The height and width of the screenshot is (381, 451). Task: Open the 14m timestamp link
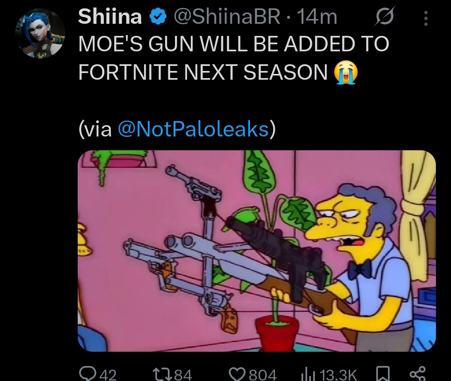[x=317, y=17]
